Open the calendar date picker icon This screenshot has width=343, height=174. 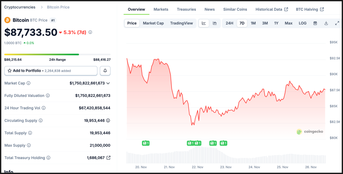315,23
